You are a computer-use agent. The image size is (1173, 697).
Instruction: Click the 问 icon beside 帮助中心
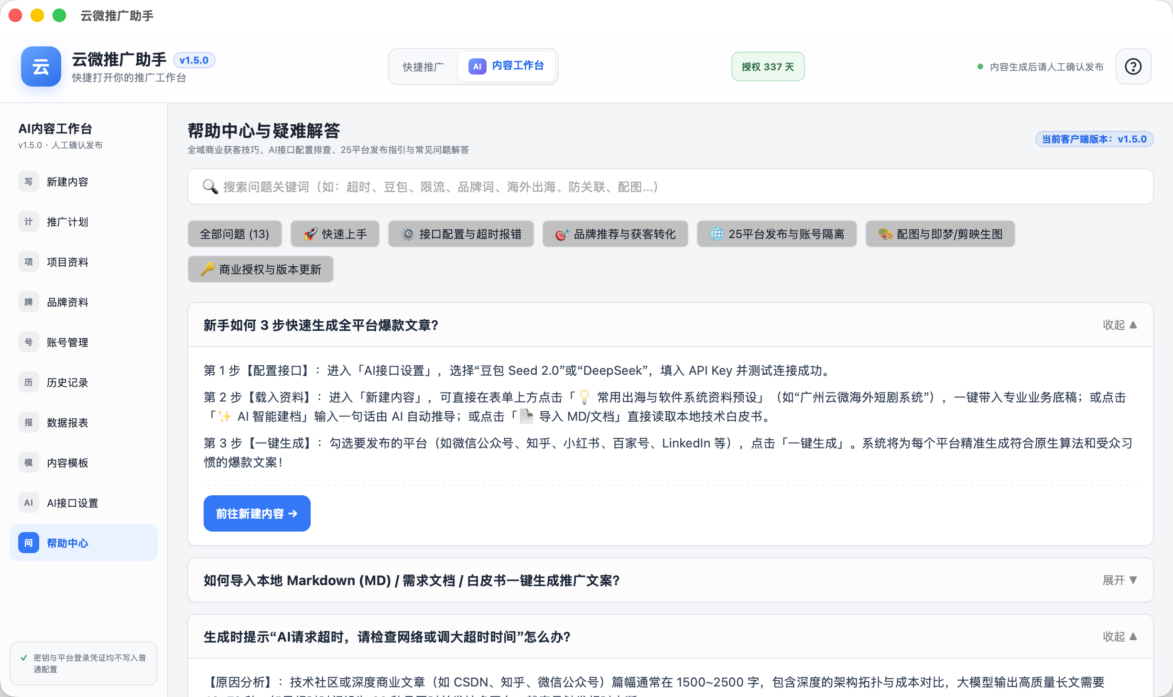[x=29, y=543]
